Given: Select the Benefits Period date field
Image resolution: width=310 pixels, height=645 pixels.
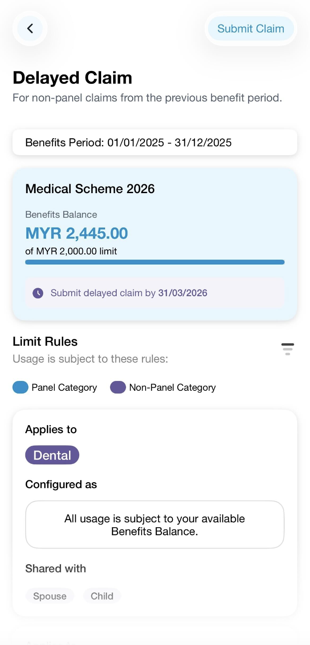Looking at the screenshot, I should point(155,143).
